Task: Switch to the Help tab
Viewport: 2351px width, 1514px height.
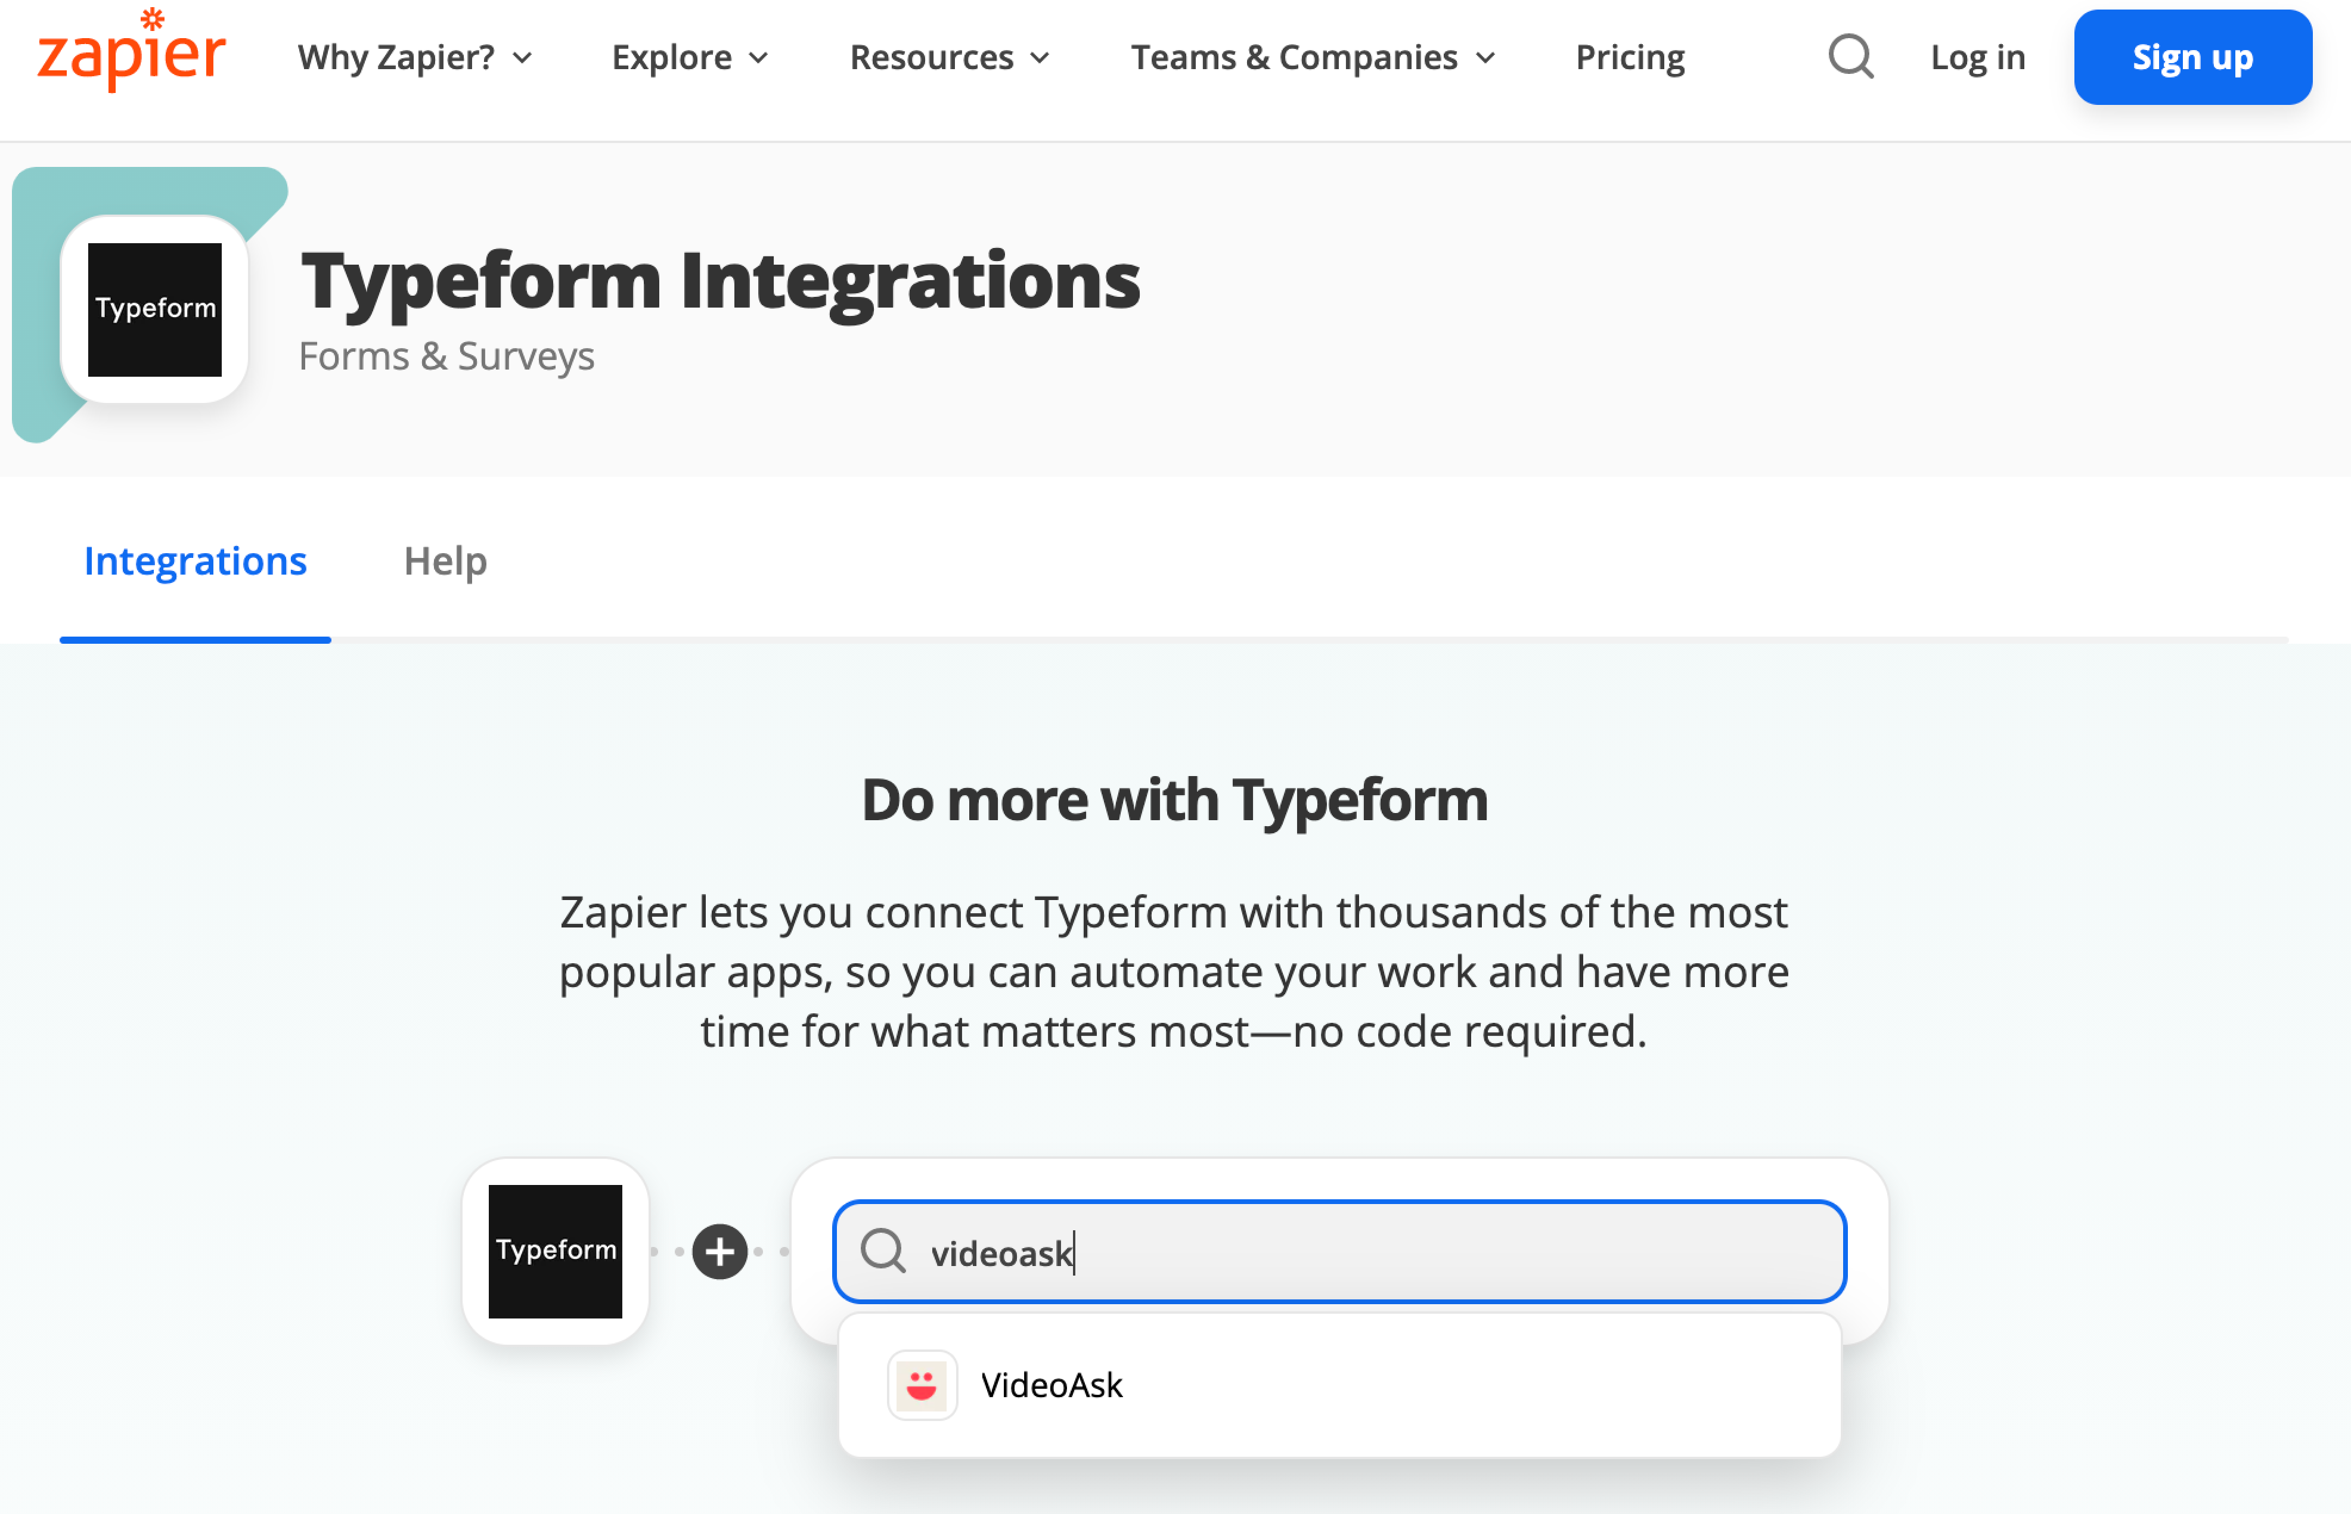Action: (x=445, y=561)
